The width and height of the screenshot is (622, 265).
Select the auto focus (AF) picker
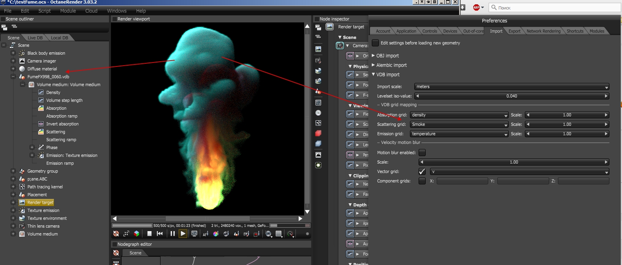click(205, 234)
